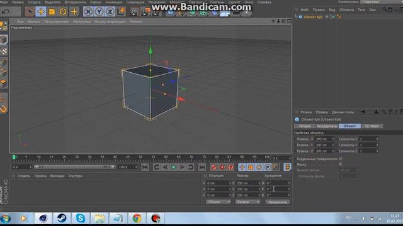Select the cube in Object Manager

(x=313, y=17)
